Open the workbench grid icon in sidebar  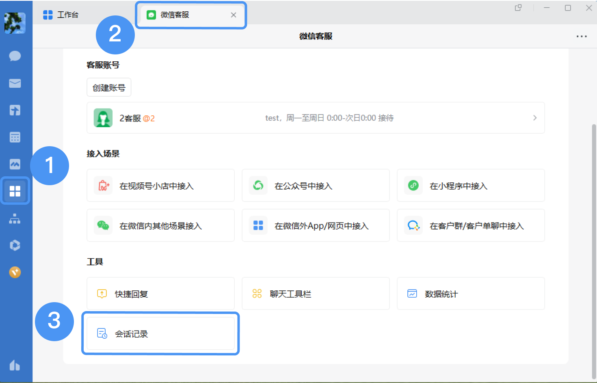pyautogui.click(x=15, y=191)
